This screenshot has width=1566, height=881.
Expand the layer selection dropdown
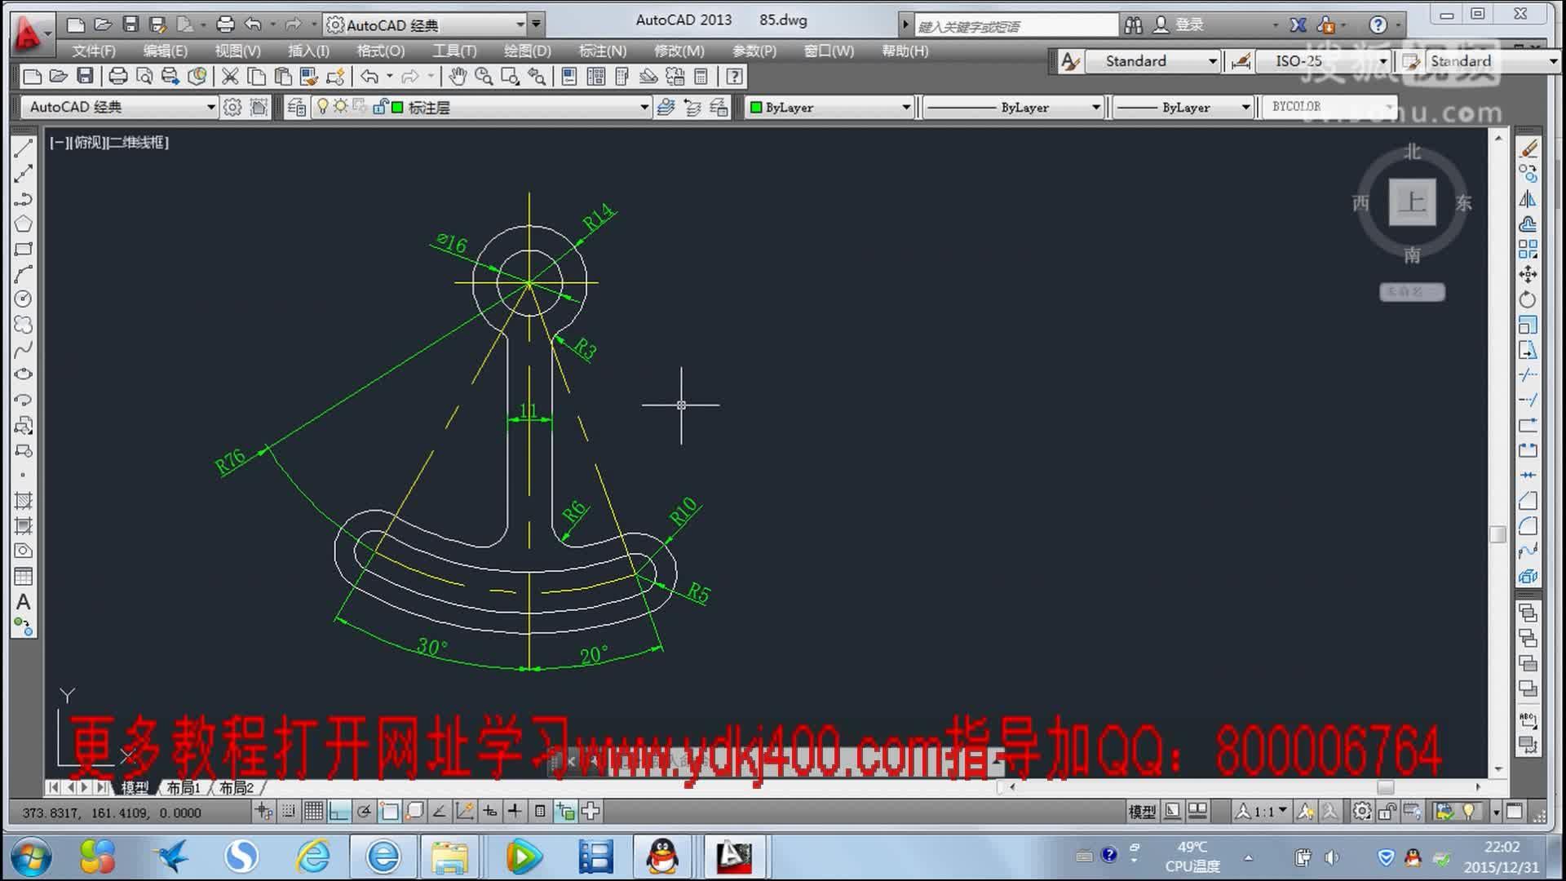[644, 107]
